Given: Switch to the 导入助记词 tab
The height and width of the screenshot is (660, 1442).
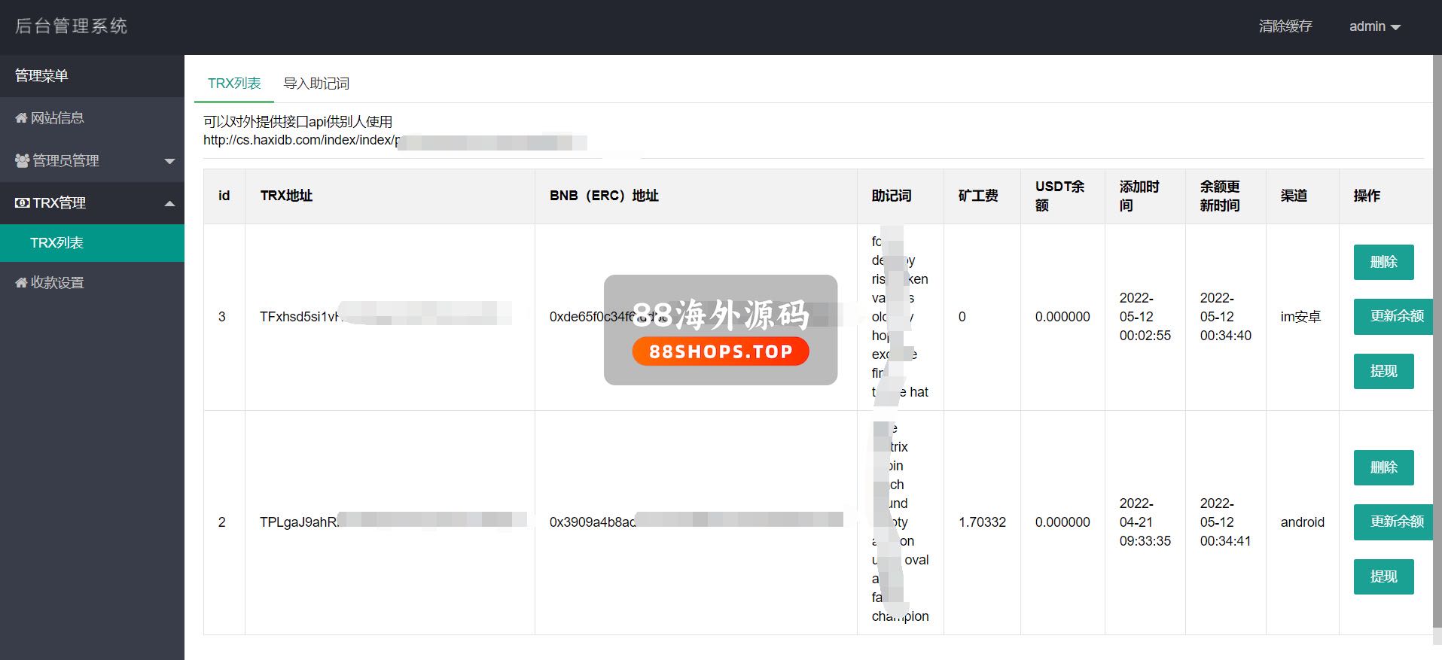Looking at the screenshot, I should coord(316,84).
